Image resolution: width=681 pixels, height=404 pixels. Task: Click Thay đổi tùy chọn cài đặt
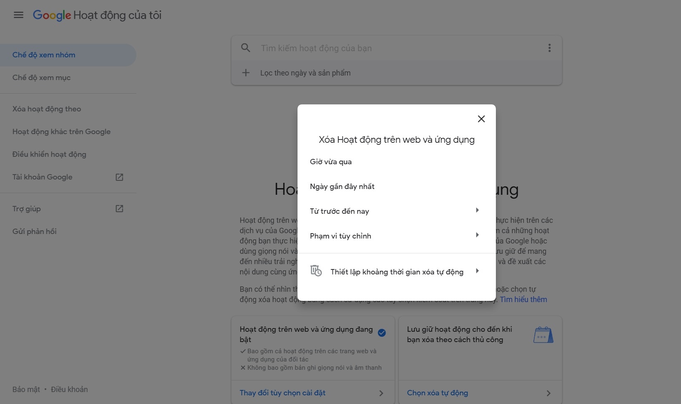click(282, 392)
